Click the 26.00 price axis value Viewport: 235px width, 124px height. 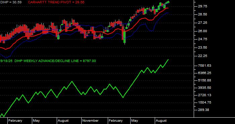click(203, 31)
